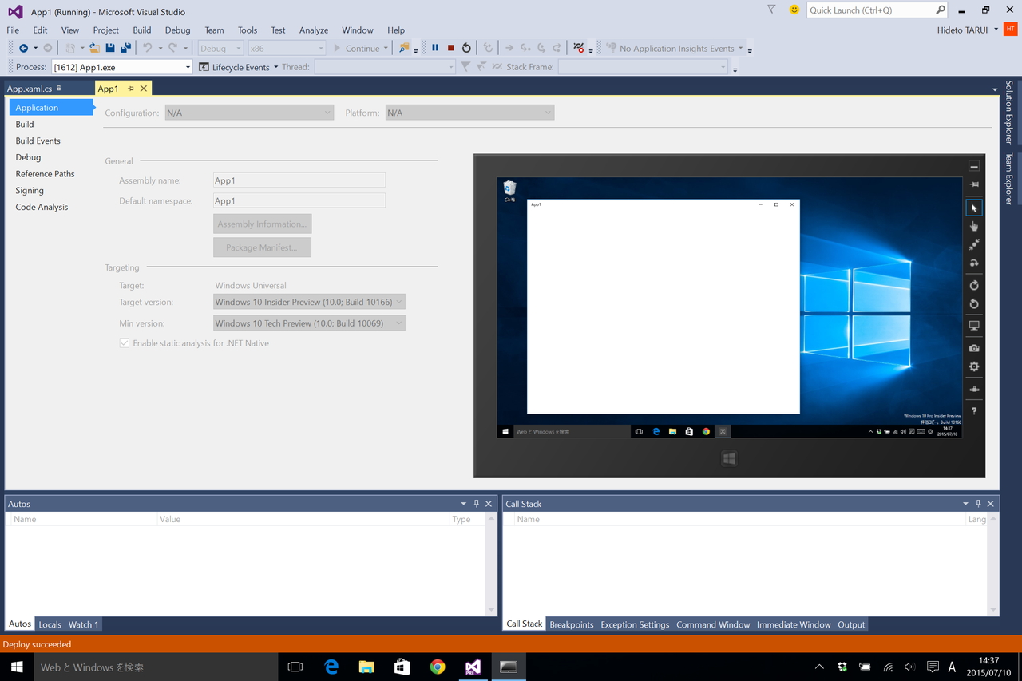Stop debugging using the red square icon

[x=450, y=47]
